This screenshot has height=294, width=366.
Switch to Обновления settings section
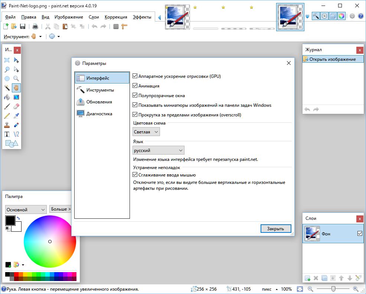pyautogui.click(x=102, y=102)
